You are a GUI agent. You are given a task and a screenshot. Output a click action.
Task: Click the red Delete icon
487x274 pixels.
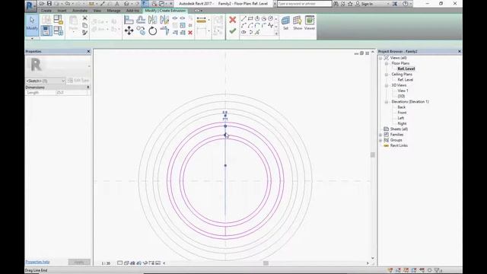(x=190, y=32)
